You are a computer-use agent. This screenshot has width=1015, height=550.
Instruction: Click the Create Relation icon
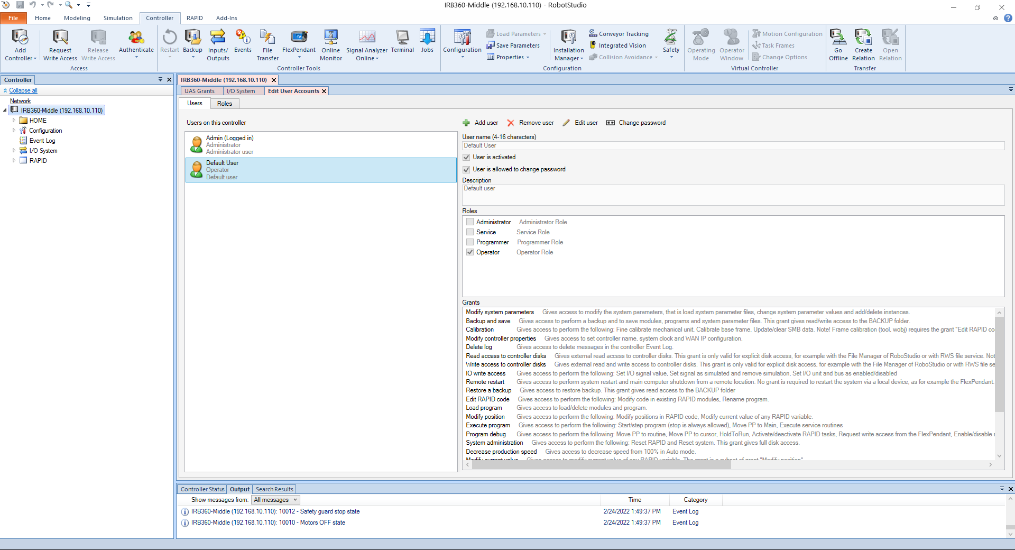pos(863,37)
